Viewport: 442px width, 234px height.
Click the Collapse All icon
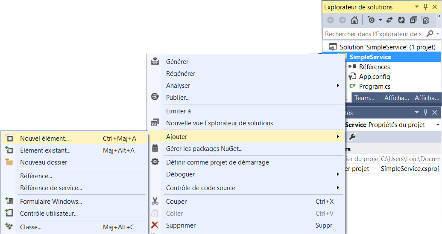click(x=413, y=20)
